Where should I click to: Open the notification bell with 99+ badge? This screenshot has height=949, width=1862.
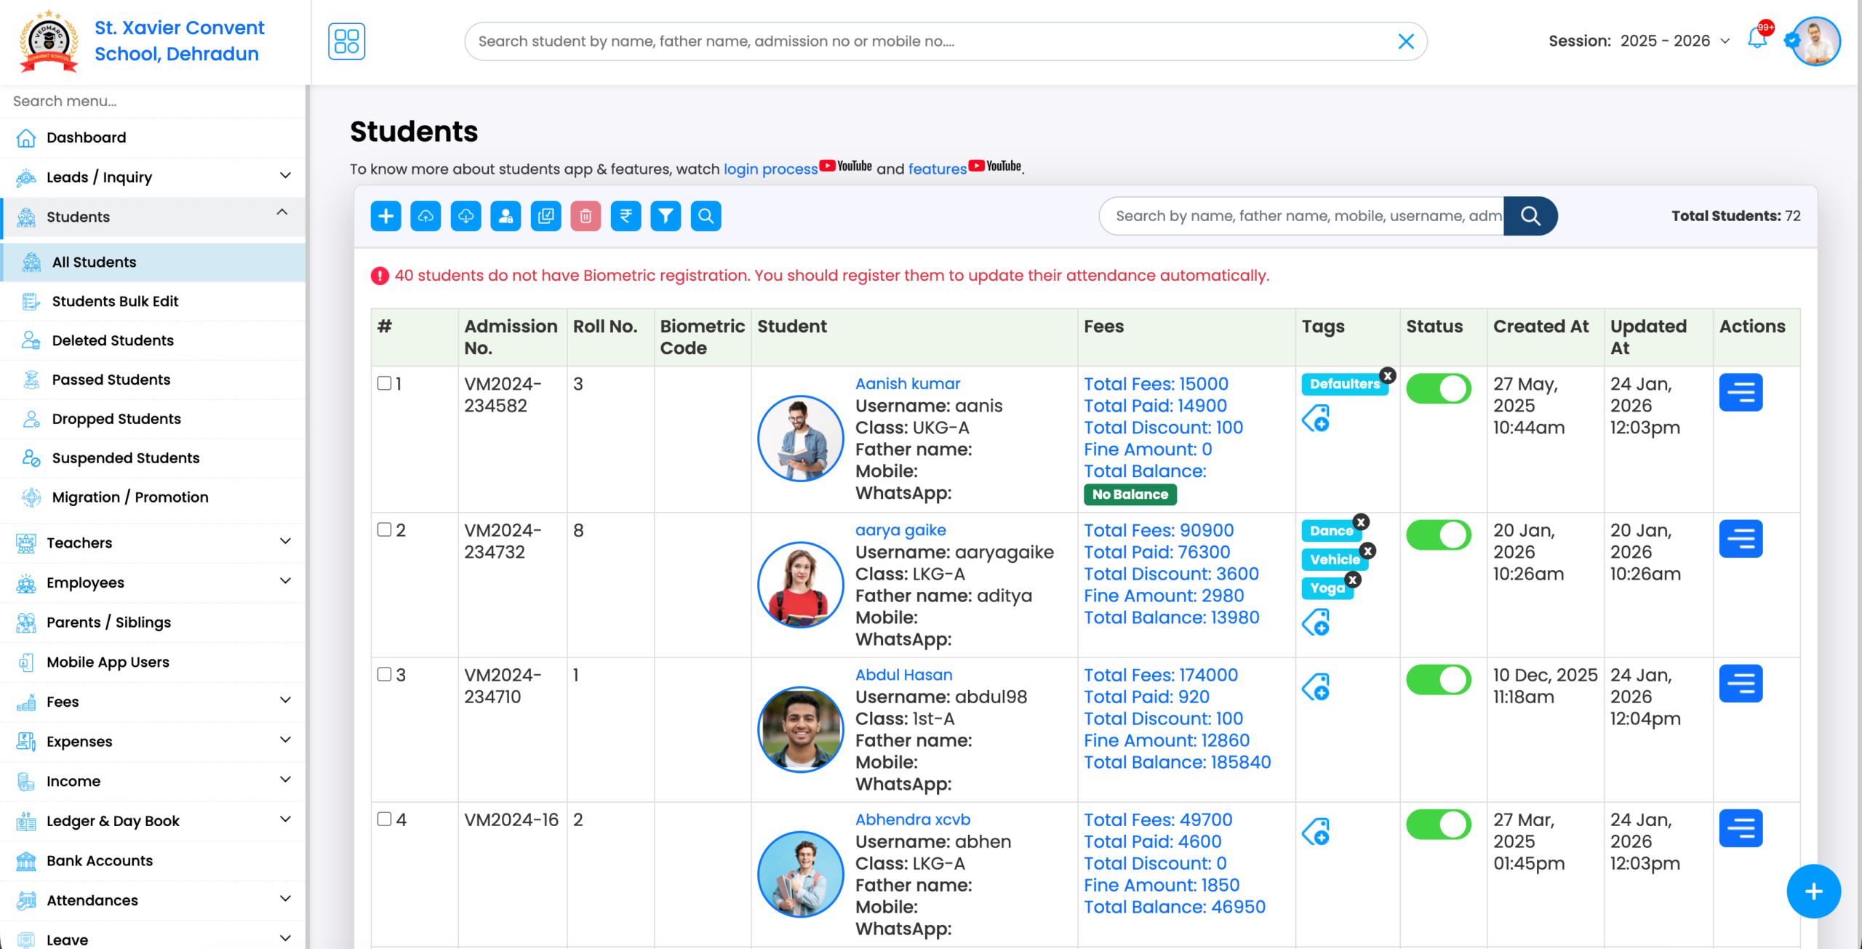(x=1757, y=41)
